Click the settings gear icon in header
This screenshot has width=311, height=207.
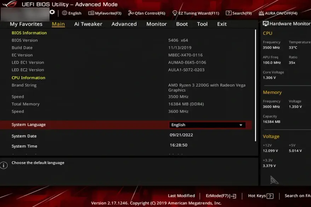point(52,12)
